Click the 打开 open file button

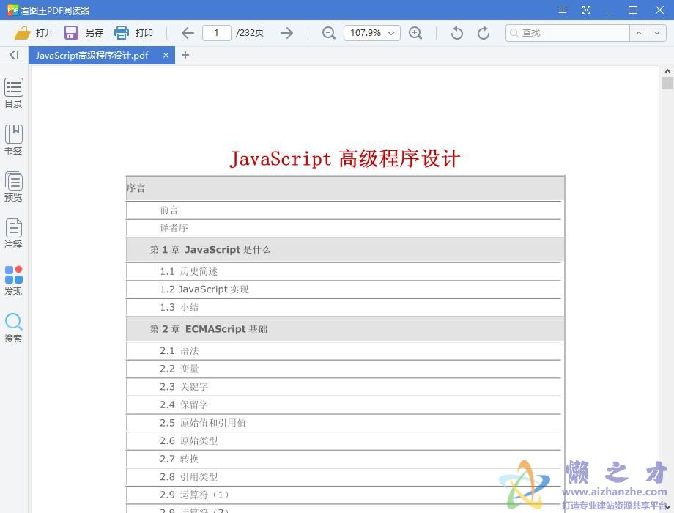(34, 32)
